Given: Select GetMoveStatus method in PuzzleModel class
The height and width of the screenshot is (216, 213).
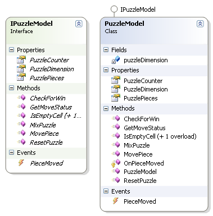Looking at the screenshot, I should tap(144, 128).
